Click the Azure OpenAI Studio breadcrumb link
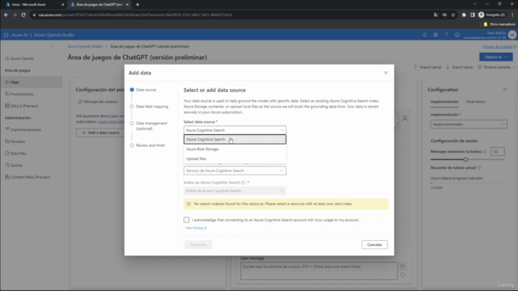Screen dimensions: 518x291 click(x=85, y=47)
